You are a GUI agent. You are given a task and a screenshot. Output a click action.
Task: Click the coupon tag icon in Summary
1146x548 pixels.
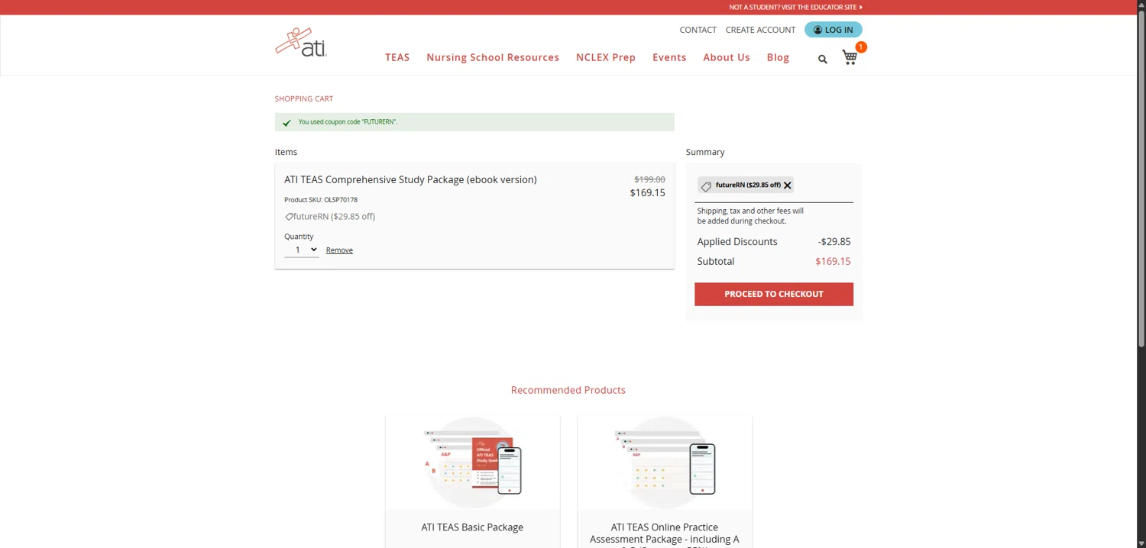pos(706,186)
